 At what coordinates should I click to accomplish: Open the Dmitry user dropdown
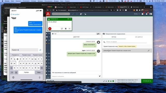pyautogui.click(x=137, y=14)
